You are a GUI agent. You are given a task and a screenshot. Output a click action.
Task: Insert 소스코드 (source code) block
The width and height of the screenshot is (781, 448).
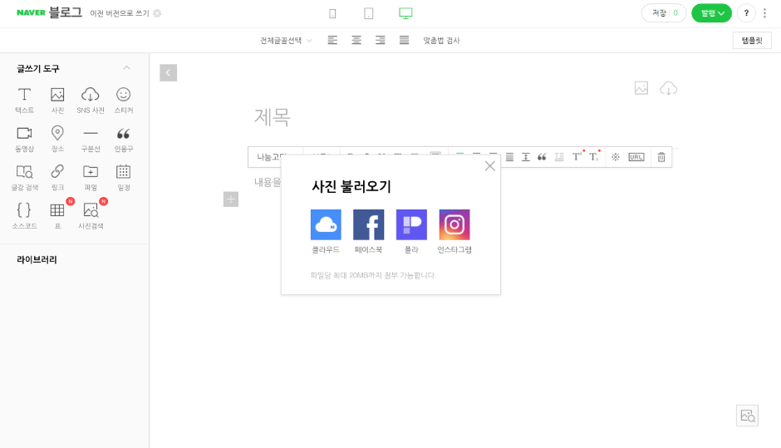(24, 216)
